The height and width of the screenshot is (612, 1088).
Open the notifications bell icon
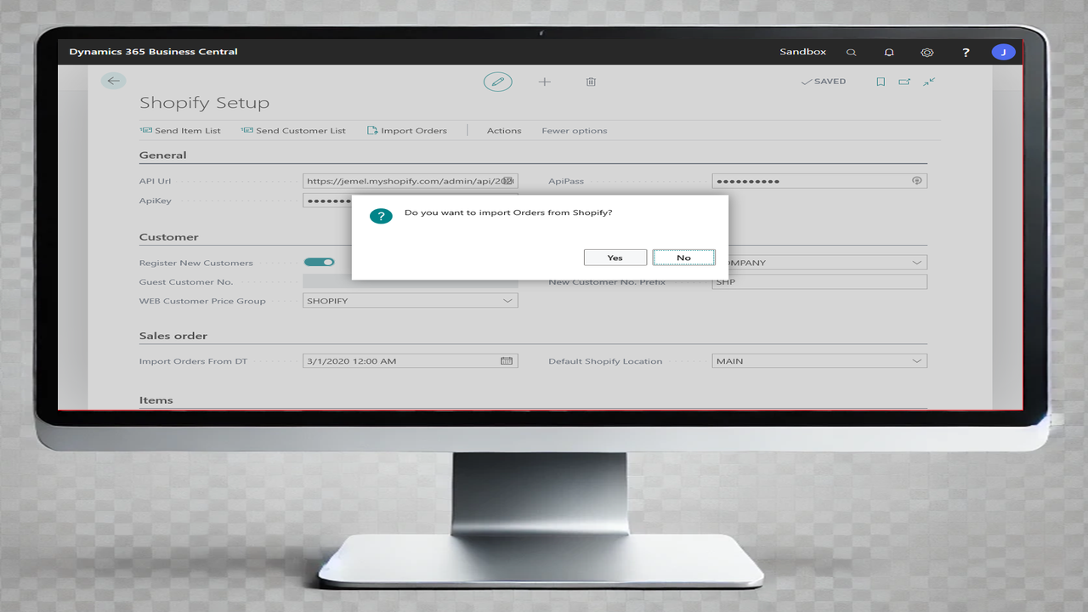coord(889,52)
